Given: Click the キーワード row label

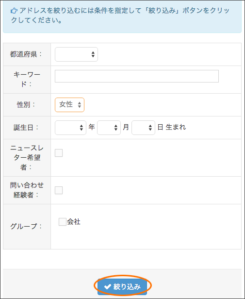Looking at the screenshot, I should click(x=27, y=79).
